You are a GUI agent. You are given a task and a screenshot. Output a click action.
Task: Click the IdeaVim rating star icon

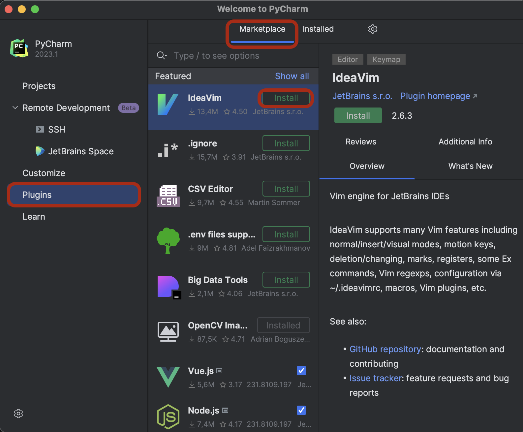tap(227, 112)
